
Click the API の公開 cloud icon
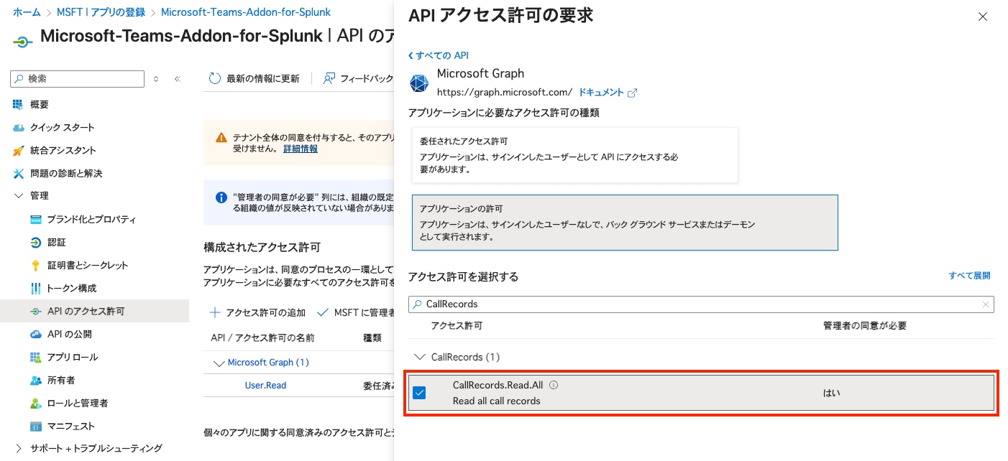35,334
